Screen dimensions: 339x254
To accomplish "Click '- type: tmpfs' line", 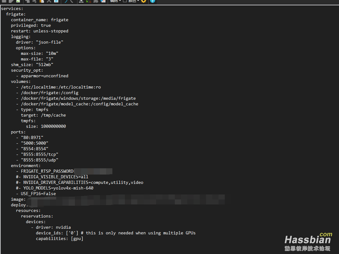I will (32, 110).
